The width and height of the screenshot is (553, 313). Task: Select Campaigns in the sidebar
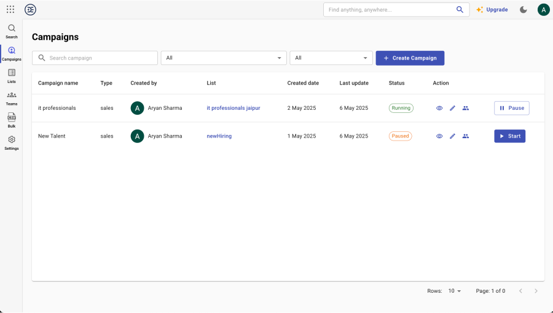[x=11, y=54]
